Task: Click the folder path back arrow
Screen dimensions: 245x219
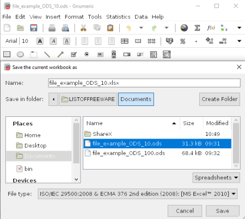Action: pyautogui.click(x=53, y=99)
